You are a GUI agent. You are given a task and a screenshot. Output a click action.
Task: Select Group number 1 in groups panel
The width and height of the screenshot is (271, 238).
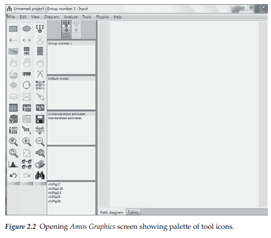click(x=60, y=43)
